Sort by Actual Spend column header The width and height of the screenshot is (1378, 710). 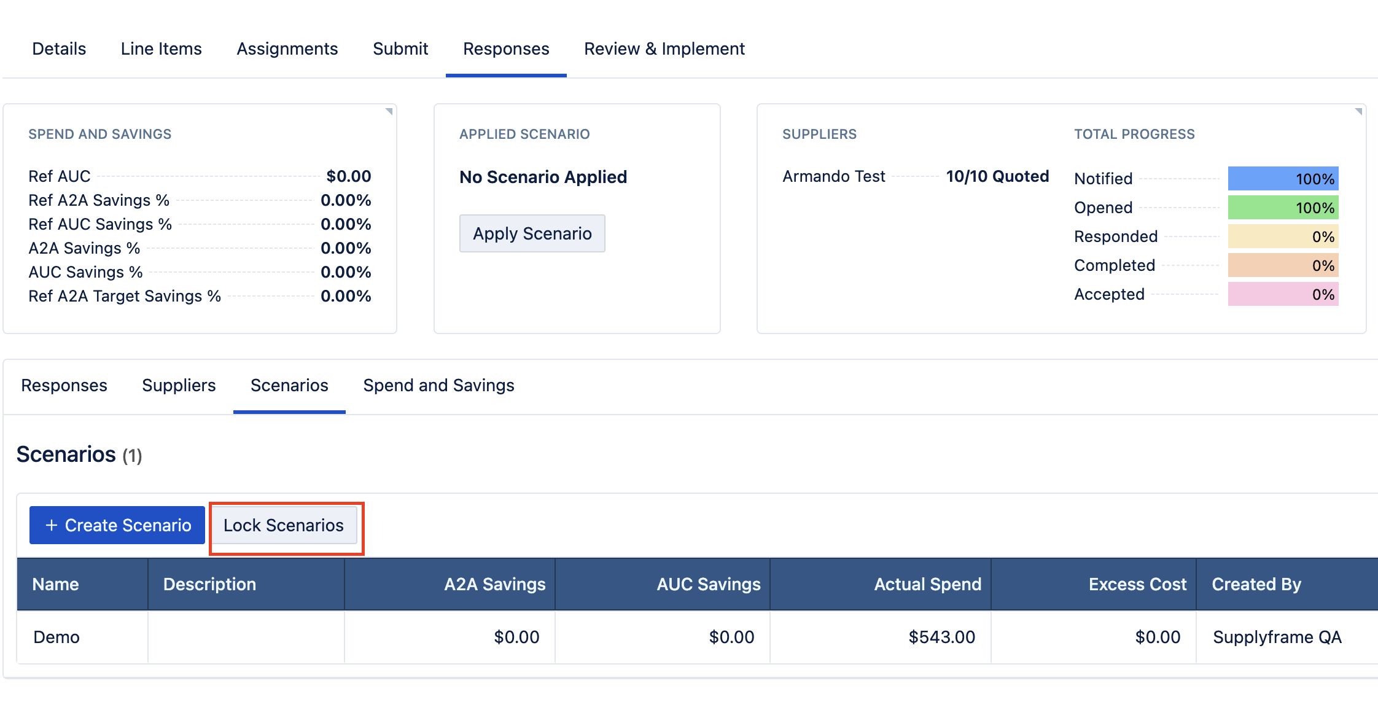(927, 584)
